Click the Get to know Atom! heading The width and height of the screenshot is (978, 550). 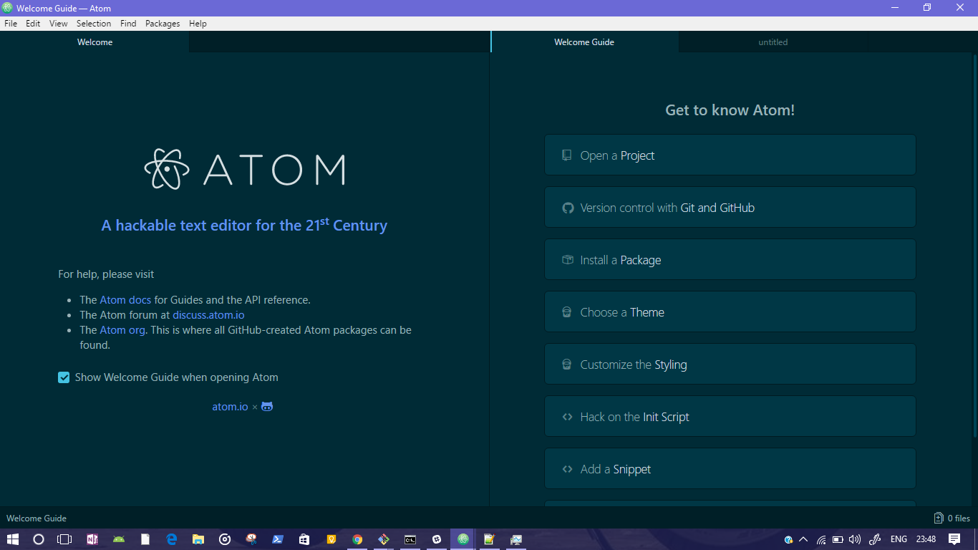click(730, 110)
